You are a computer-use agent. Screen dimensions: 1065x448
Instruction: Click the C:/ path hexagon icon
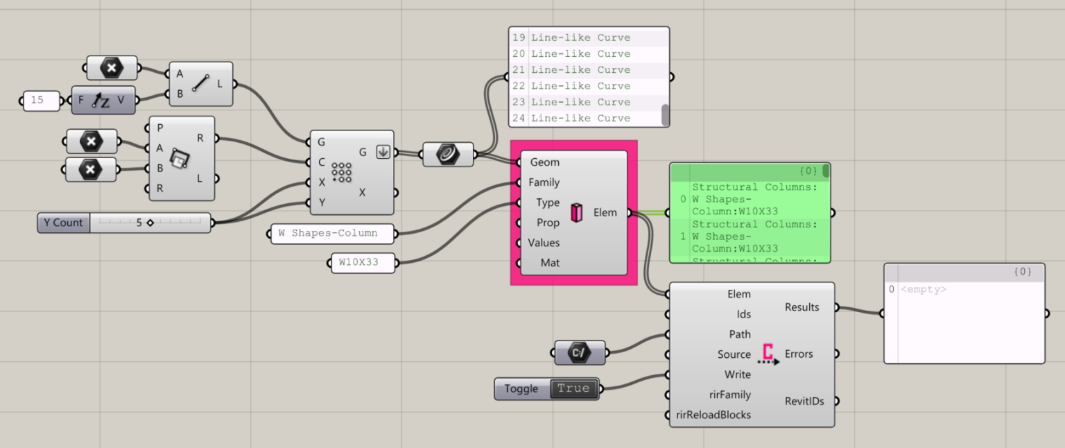pos(580,352)
